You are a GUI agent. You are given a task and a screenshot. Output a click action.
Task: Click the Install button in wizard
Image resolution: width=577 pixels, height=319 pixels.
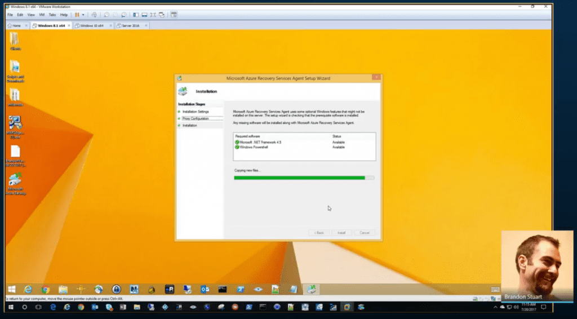[341, 232]
